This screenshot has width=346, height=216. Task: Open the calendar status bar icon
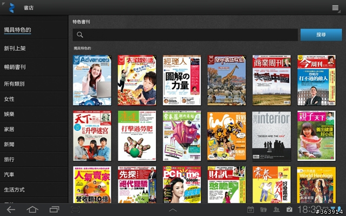coord(250,210)
